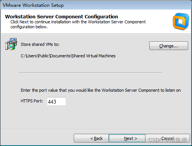The width and height of the screenshot is (192, 146).
Task: Select the shared VMs path text C:\Users\Public\Documents\Shared Virtual Machines
Action: point(68,56)
